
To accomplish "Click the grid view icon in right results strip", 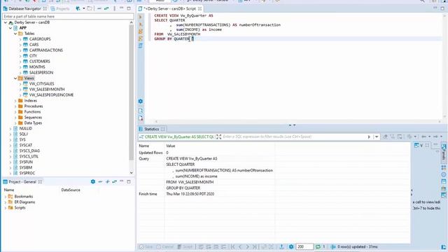I will tap(444, 168).
